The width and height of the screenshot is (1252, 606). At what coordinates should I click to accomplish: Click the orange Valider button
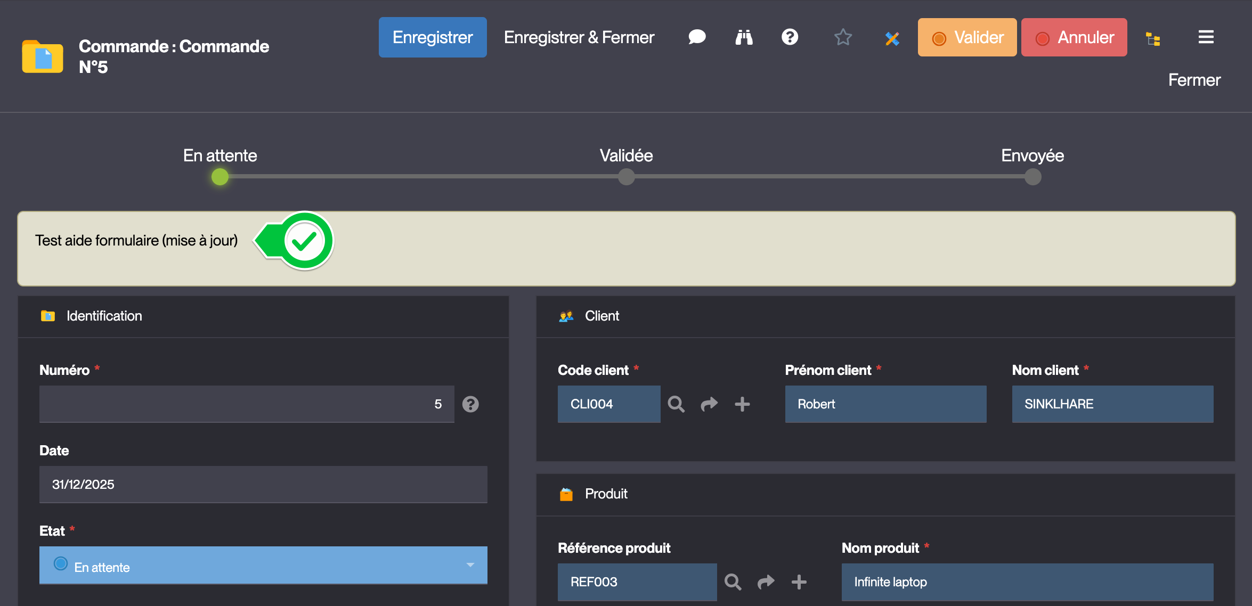pos(967,37)
